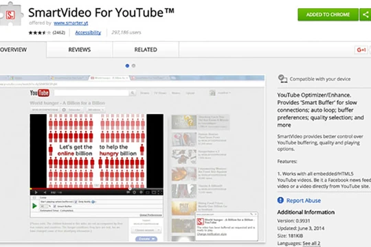Click the Additional Information heading
The width and height of the screenshot is (371, 247).
[x=306, y=212]
